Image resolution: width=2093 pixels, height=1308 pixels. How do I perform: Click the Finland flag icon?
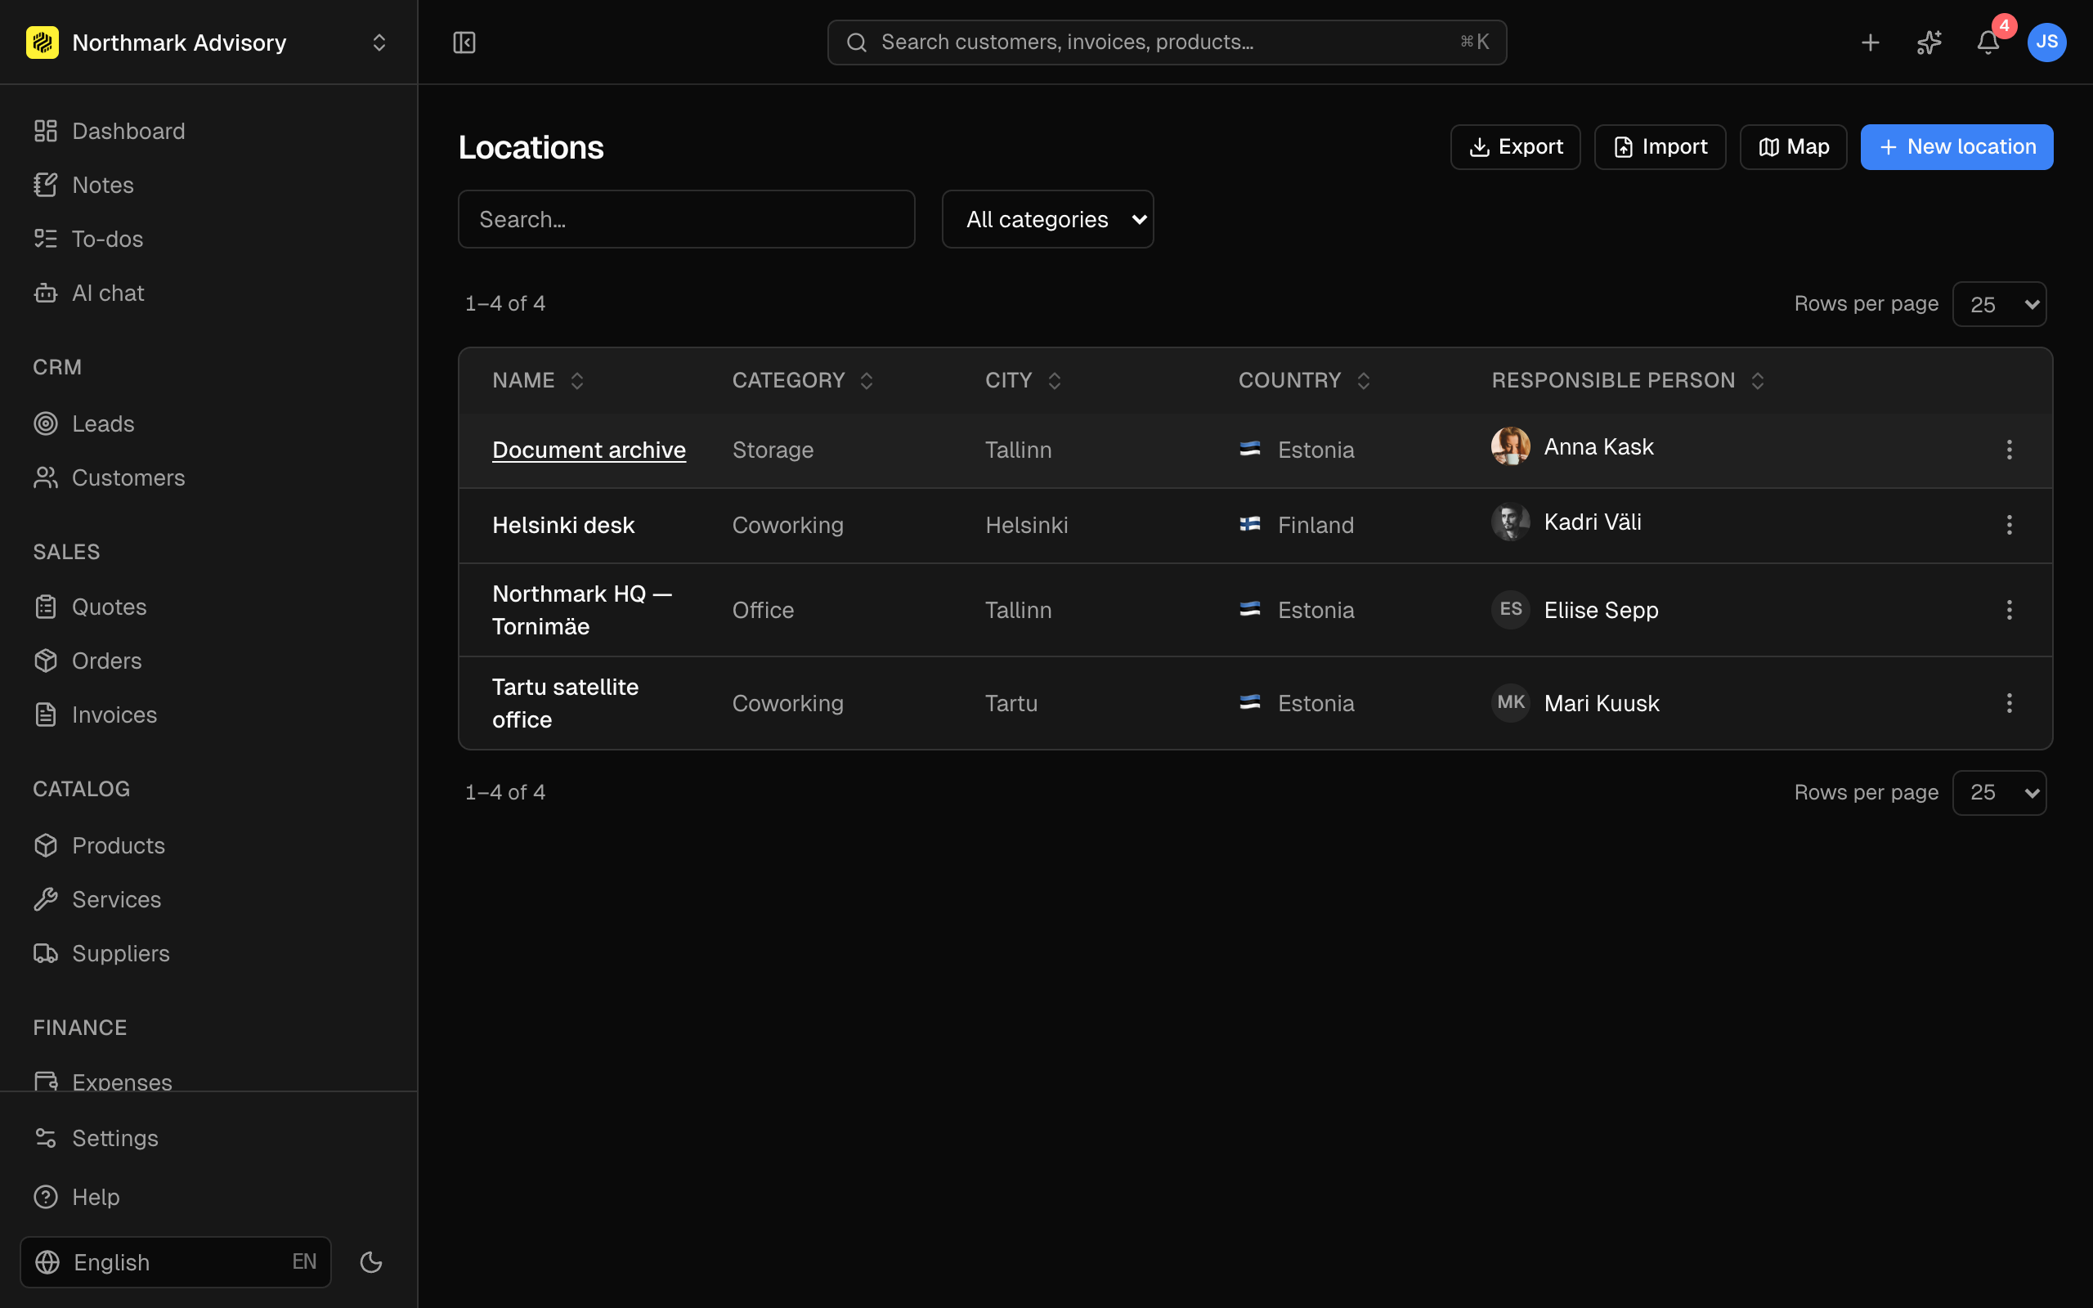pos(1250,524)
